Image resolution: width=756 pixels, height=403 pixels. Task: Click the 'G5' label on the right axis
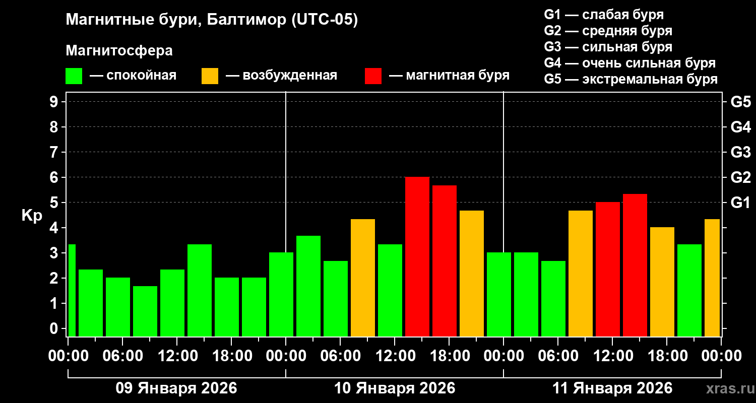(740, 102)
